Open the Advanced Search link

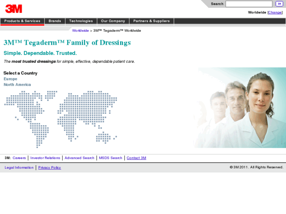click(x=79, y=158)
